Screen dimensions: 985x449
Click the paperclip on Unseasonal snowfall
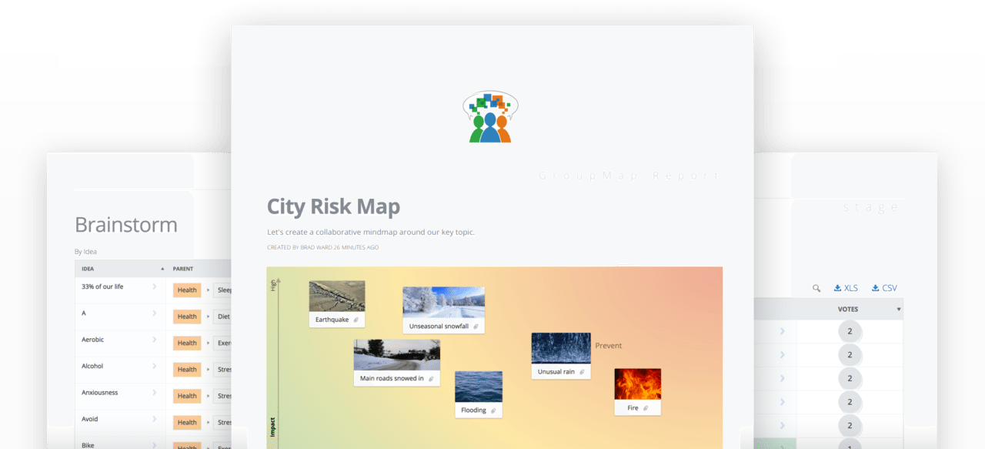click(x=476, y=326)
